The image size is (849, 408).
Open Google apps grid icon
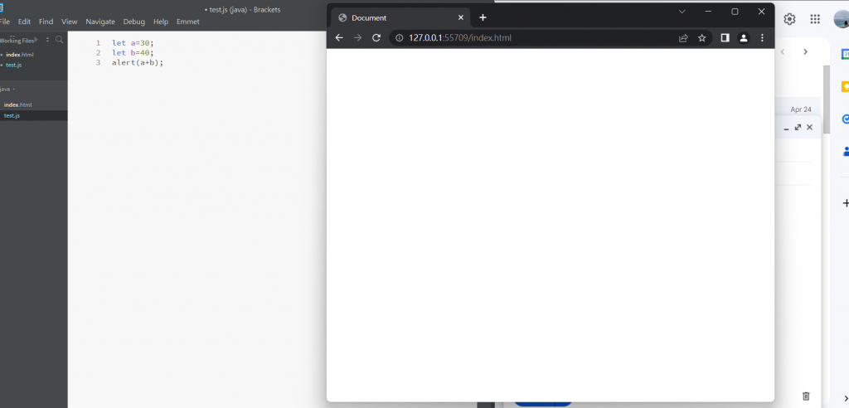click(815, 19)
